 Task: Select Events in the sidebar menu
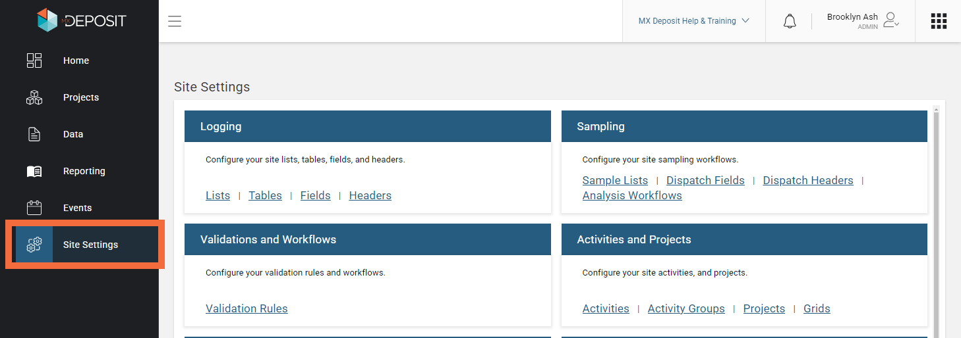click(77, 208)
